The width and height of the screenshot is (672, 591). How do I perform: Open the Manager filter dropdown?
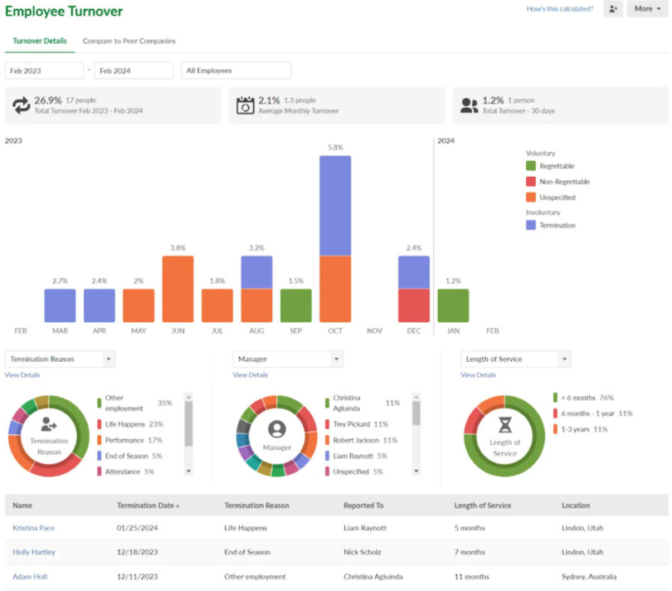pos(287,359)
